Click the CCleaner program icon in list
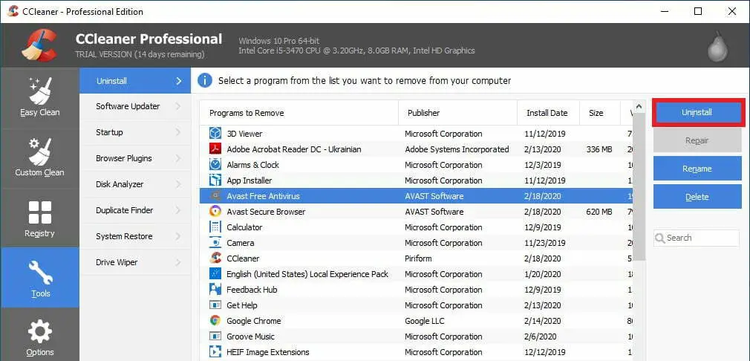Viewport: 750px width, 361px height. point(215,258)
